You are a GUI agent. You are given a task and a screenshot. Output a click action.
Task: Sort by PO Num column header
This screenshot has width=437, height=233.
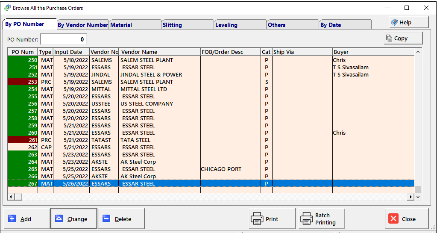click(x=23, y=52)
